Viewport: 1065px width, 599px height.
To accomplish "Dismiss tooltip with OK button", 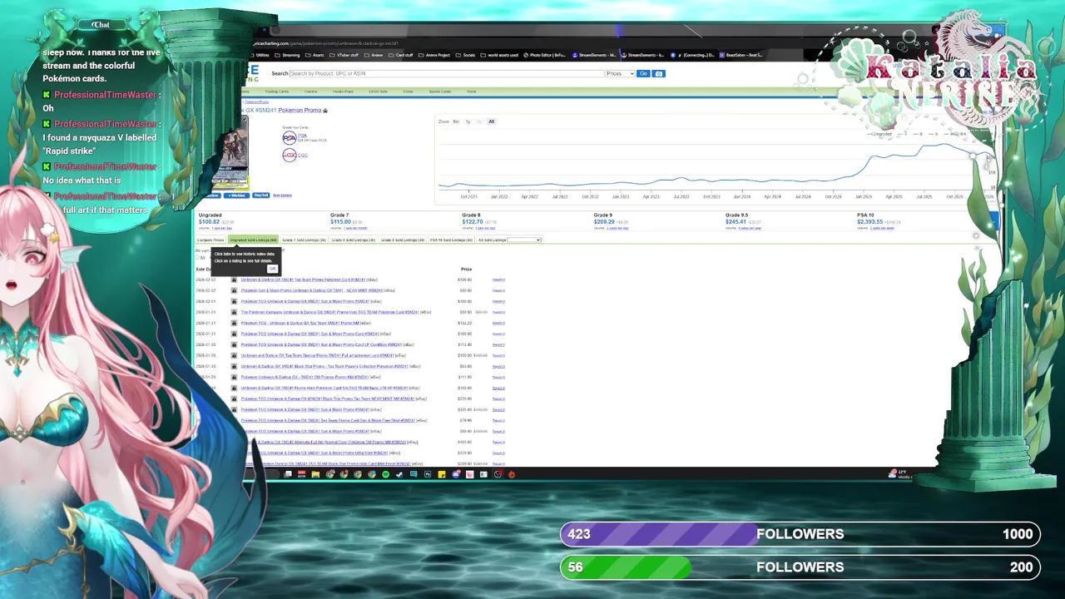I will pyautogui.click(x=272, y=269).
